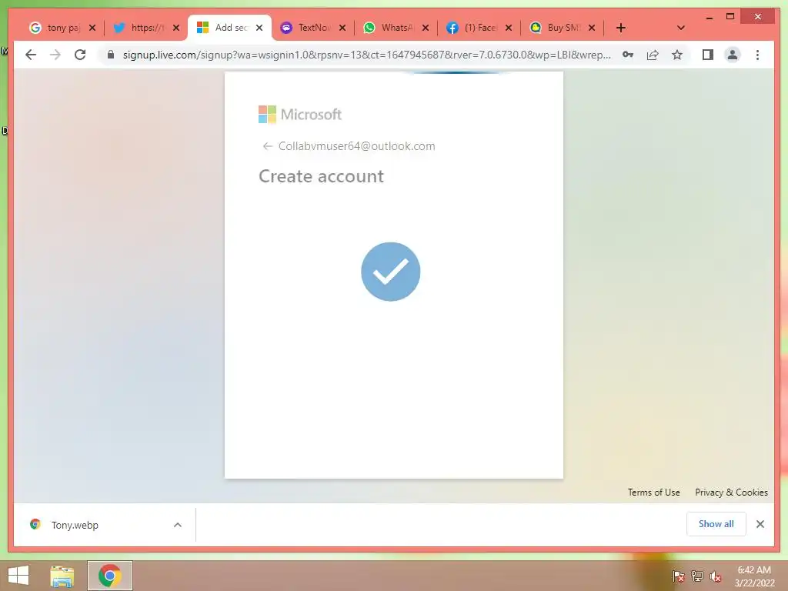Close the Twitter tab
Screen dimensions: 788x591
(176, 28)
